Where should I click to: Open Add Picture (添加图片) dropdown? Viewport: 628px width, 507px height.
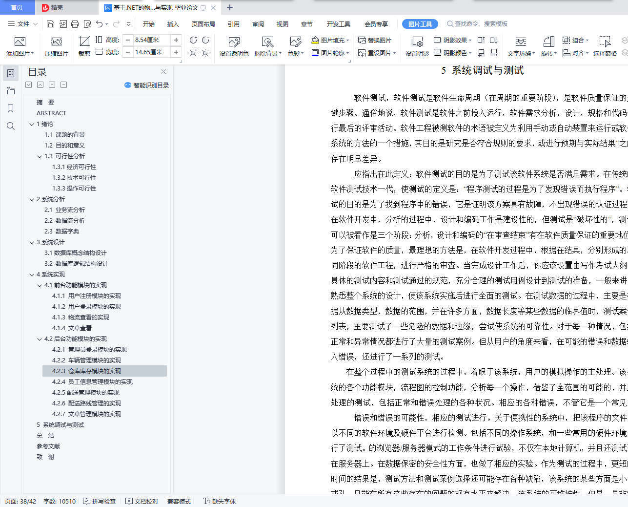pos(20,53)
